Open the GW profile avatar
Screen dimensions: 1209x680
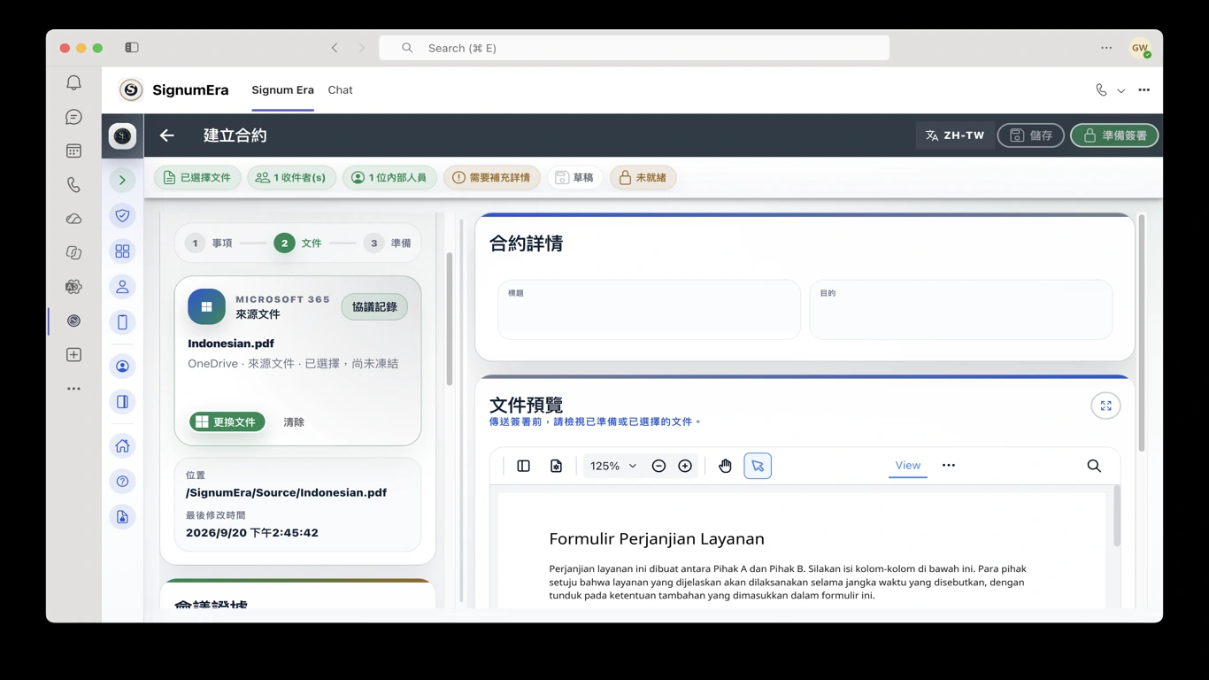tap(1140, 48)
